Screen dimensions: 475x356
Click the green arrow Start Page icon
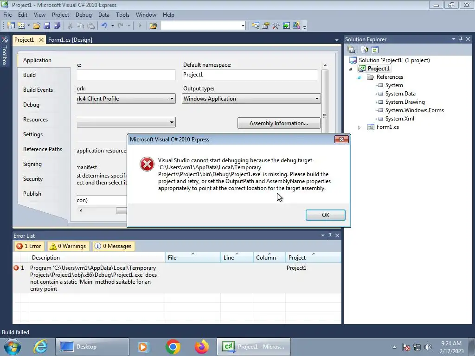tap(286, 26)
